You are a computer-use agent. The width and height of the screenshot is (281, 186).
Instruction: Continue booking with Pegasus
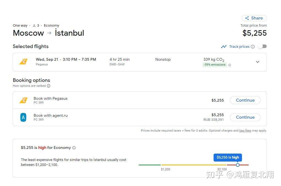[245, 100]
